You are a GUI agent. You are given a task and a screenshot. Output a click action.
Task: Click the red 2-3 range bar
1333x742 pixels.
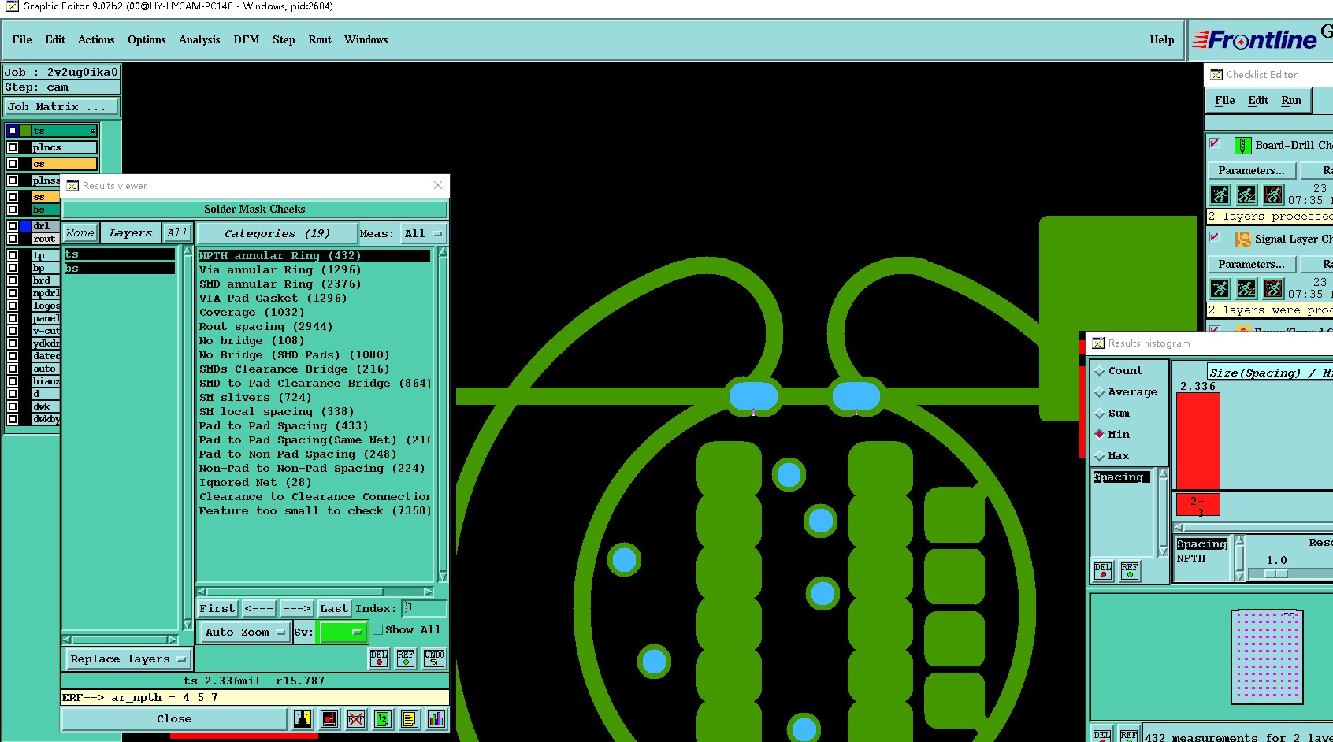[x=1198, y=505]
